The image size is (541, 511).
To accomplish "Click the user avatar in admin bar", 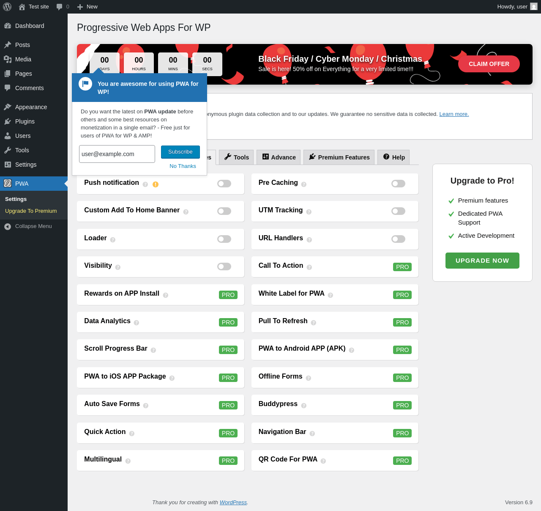I will pos(534,7).
